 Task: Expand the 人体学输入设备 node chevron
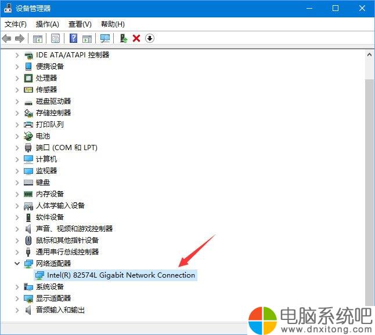click(x=17, y=206)
